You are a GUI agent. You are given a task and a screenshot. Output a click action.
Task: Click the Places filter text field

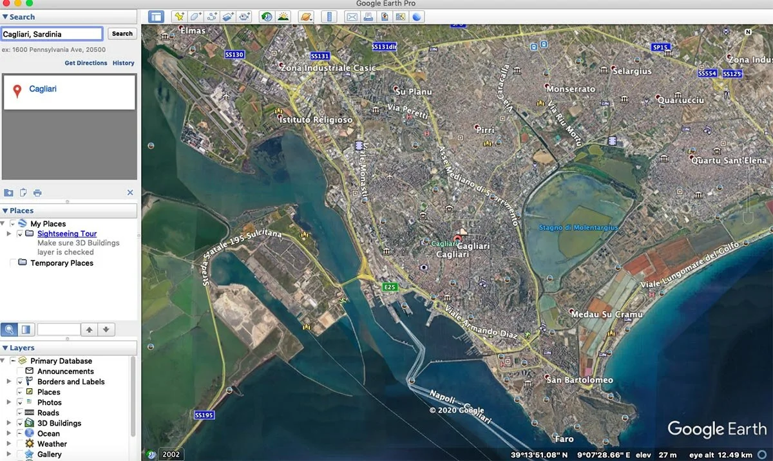59,330
